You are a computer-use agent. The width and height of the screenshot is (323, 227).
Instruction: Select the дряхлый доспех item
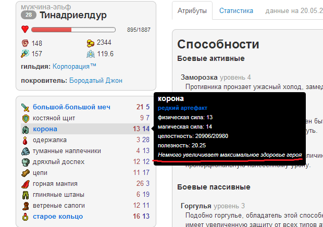(x=59, y=162)
